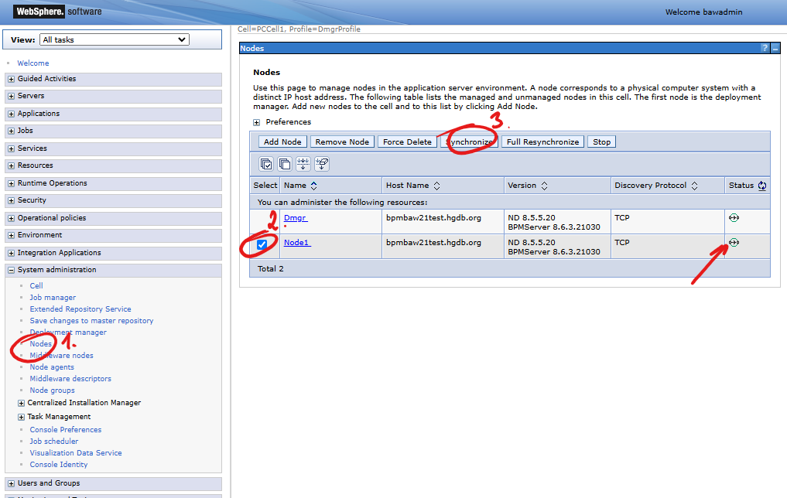Open the Dmgr node link
787x498 pixels.
pos(296,217)
